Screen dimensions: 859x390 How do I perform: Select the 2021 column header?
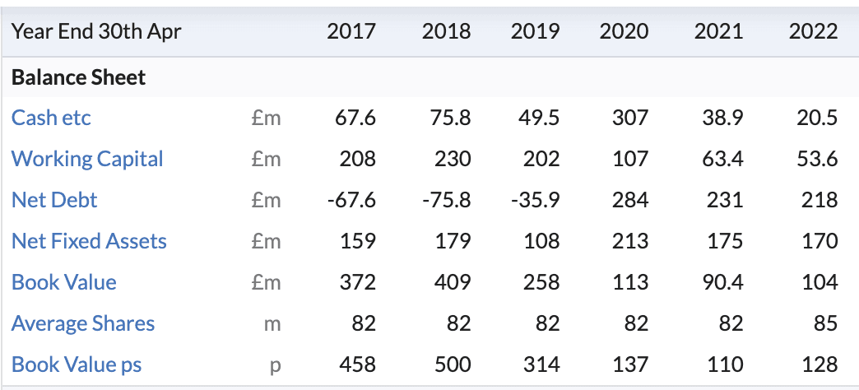pos(718,32)
